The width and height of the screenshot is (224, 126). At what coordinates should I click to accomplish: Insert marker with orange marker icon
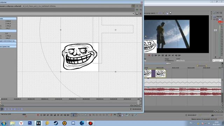[x=111, y=115]
